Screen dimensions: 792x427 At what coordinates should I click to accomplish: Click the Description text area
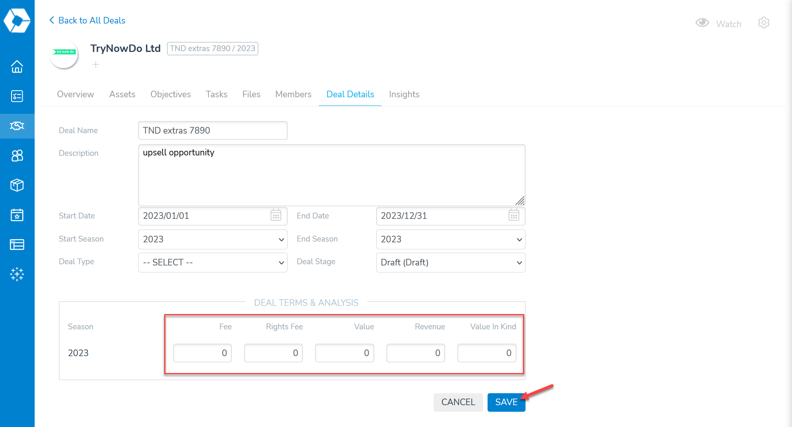(x=332, y=175)
